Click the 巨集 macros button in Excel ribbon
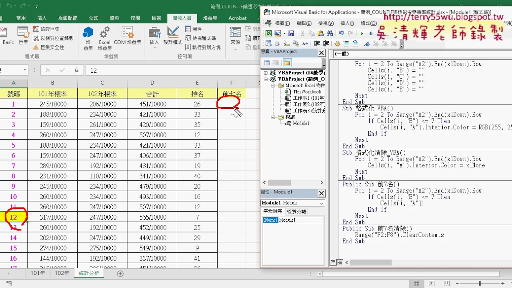512x288 pixels. (x=23, y=36)
